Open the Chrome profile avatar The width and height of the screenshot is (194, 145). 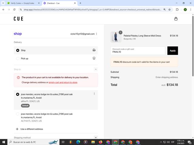coord(185,10)
